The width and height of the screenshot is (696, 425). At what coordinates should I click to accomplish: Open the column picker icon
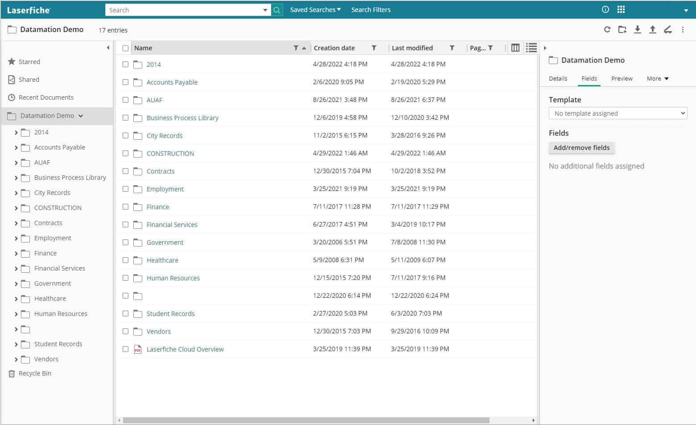pyautogui.click(x=515, y=48)
